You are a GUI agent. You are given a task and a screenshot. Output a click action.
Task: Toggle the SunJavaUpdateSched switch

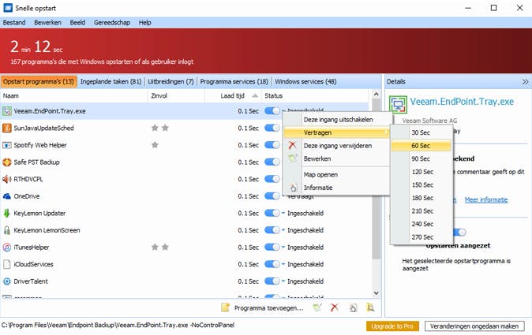pyautogui.click(x=272, y=128)
